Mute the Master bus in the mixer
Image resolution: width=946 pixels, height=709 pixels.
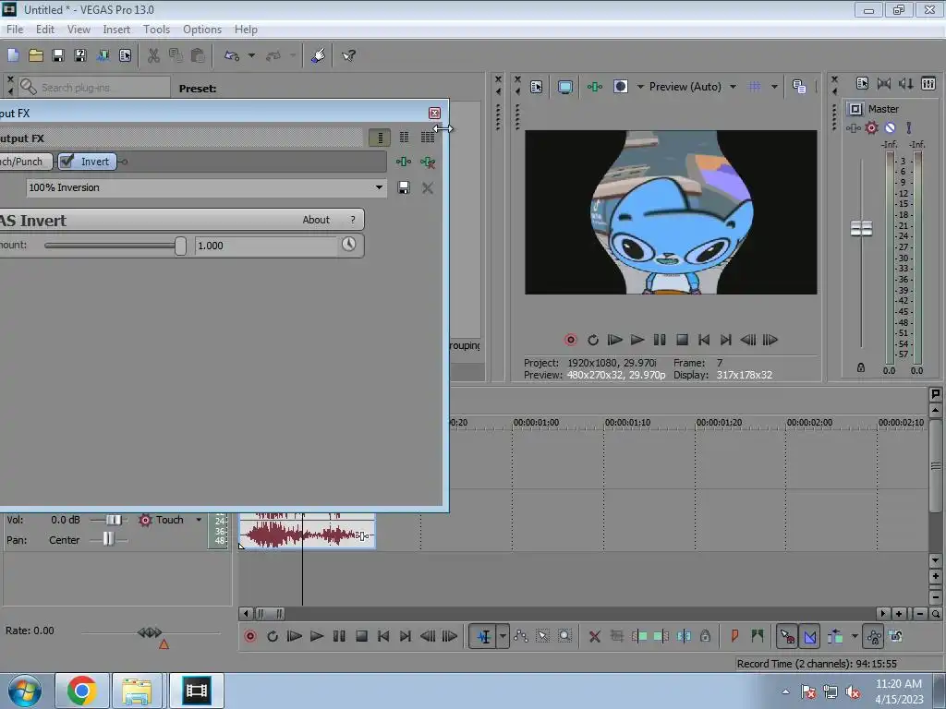click(x=890, y=127)
